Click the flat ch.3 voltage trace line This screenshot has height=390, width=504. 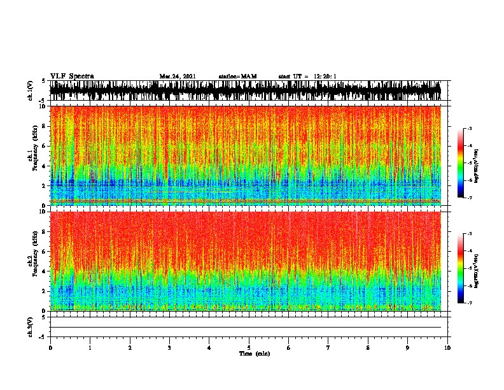[x=245, y=328]
